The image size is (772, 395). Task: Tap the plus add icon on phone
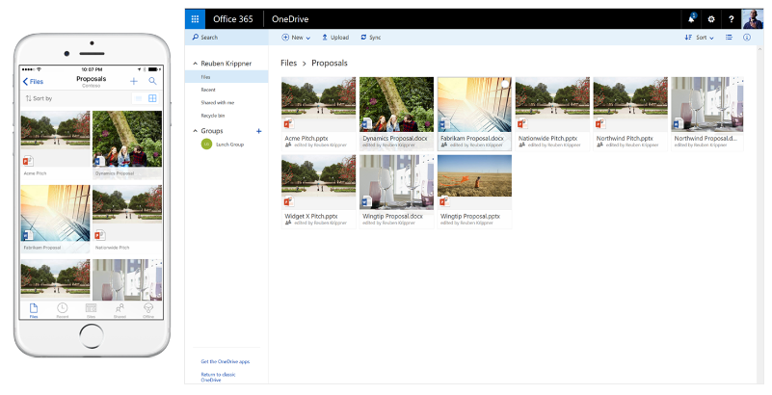point(134,81)
